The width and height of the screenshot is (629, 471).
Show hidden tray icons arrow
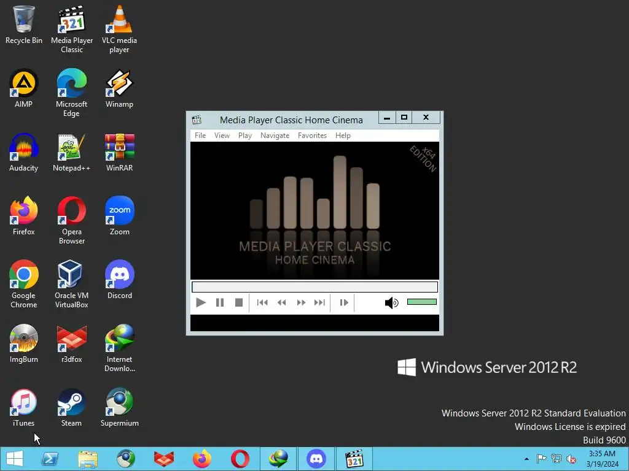(x=526, y=459)
